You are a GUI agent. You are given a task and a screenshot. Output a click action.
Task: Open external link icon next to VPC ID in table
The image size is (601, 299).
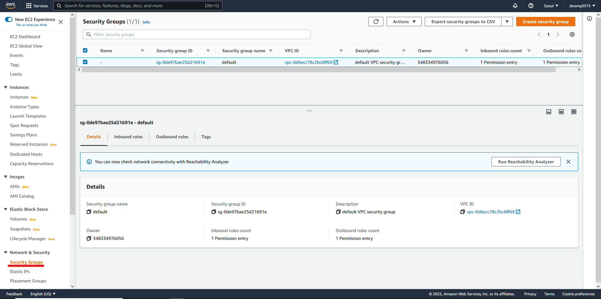[x=336, y=62]
